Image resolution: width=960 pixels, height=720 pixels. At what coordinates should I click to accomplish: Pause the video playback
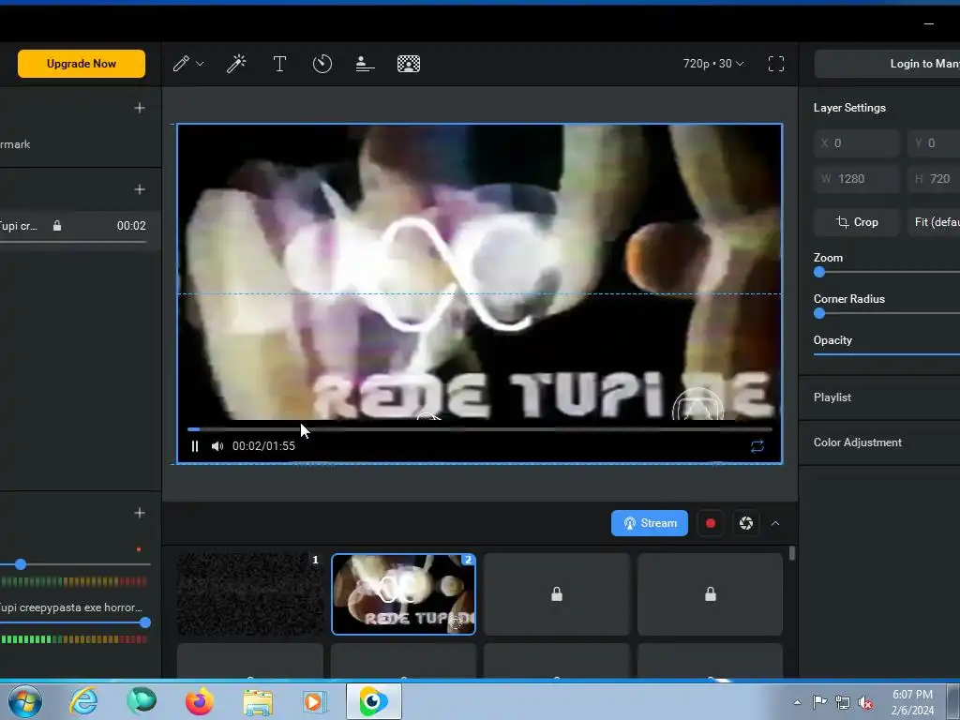pos(195,446)
